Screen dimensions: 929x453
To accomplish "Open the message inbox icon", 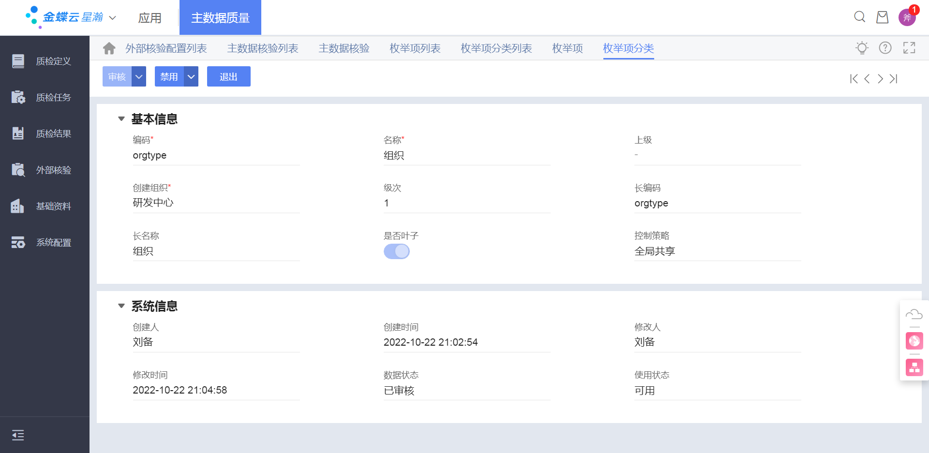I will [x=883, y=17].
